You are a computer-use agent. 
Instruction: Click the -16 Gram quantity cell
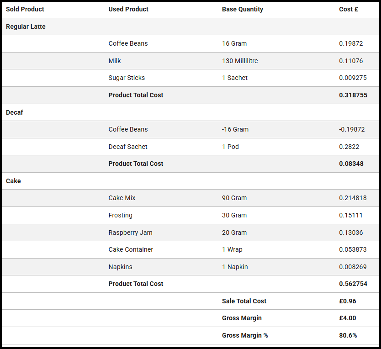235,129
